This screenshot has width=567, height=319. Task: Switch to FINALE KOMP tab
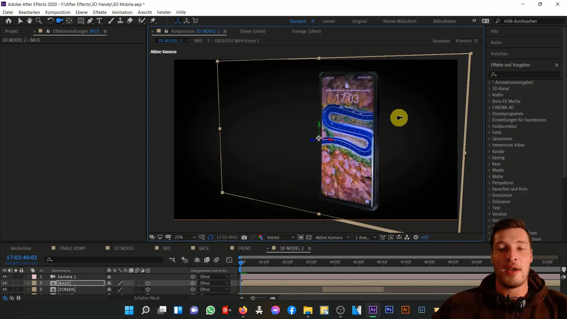pyautogui.click(x=72, y=248)
